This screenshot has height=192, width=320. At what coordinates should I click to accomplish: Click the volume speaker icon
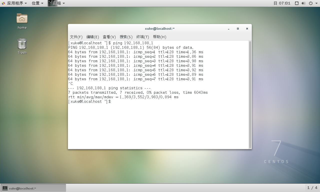pos(303,3)
